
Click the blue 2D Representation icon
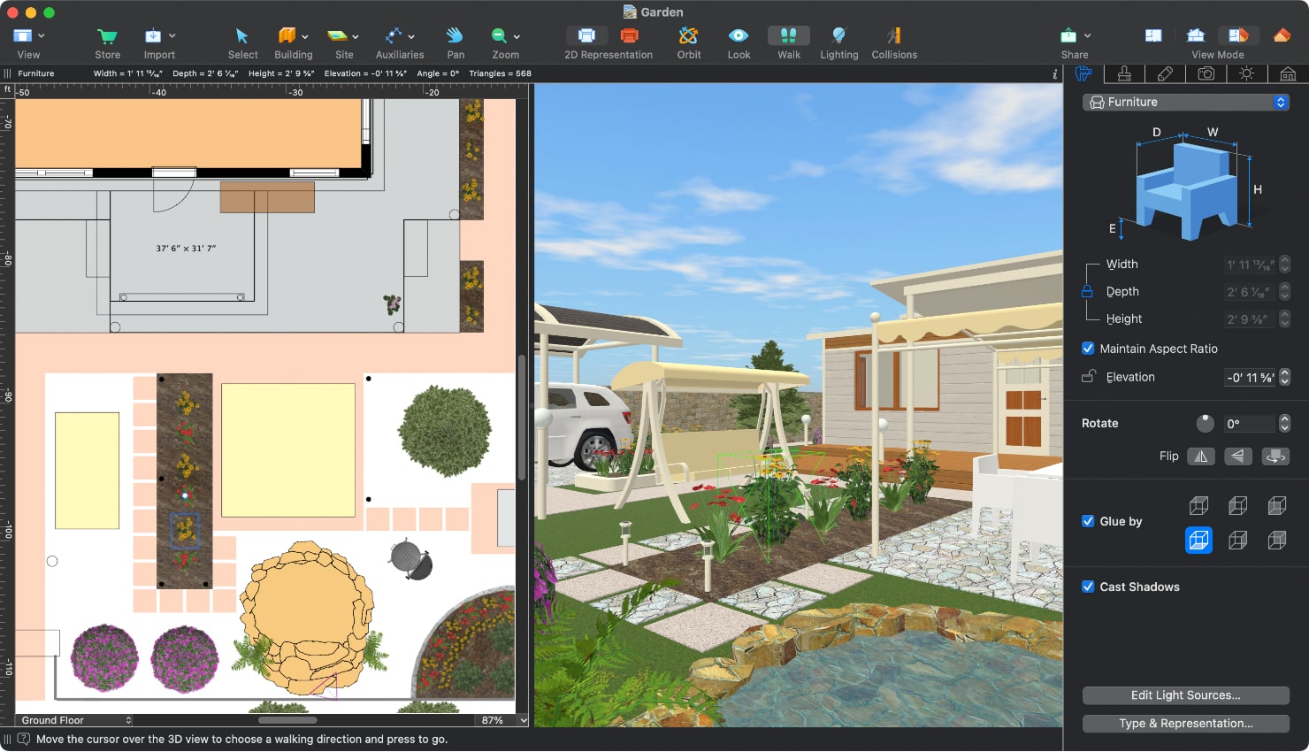tap(586, 35)
